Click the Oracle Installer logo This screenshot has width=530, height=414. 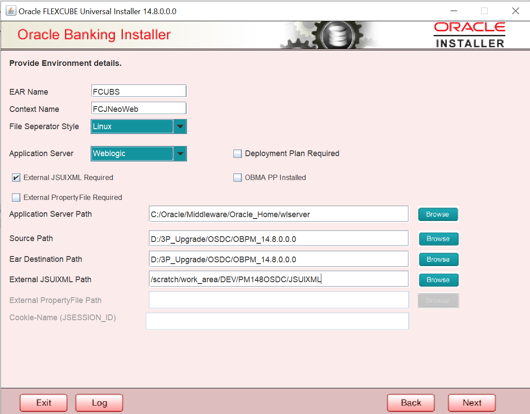click(469, 35)
